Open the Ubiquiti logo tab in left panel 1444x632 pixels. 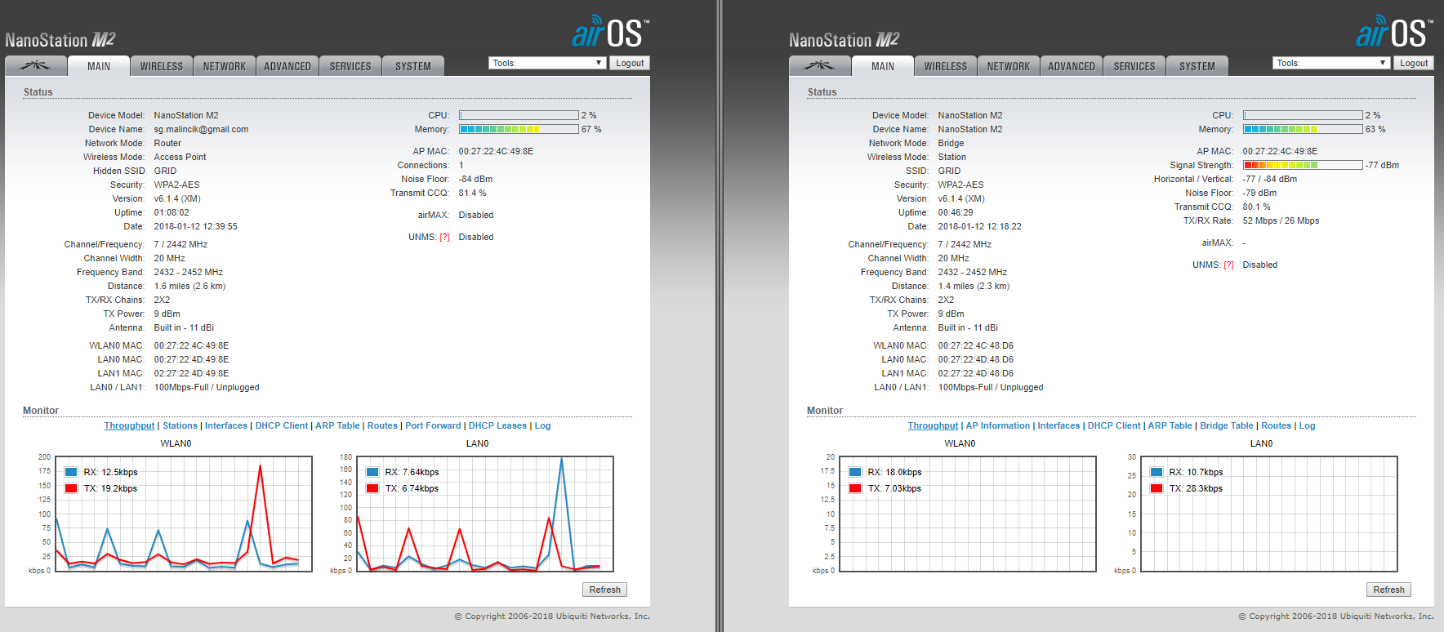click(35, 66)
